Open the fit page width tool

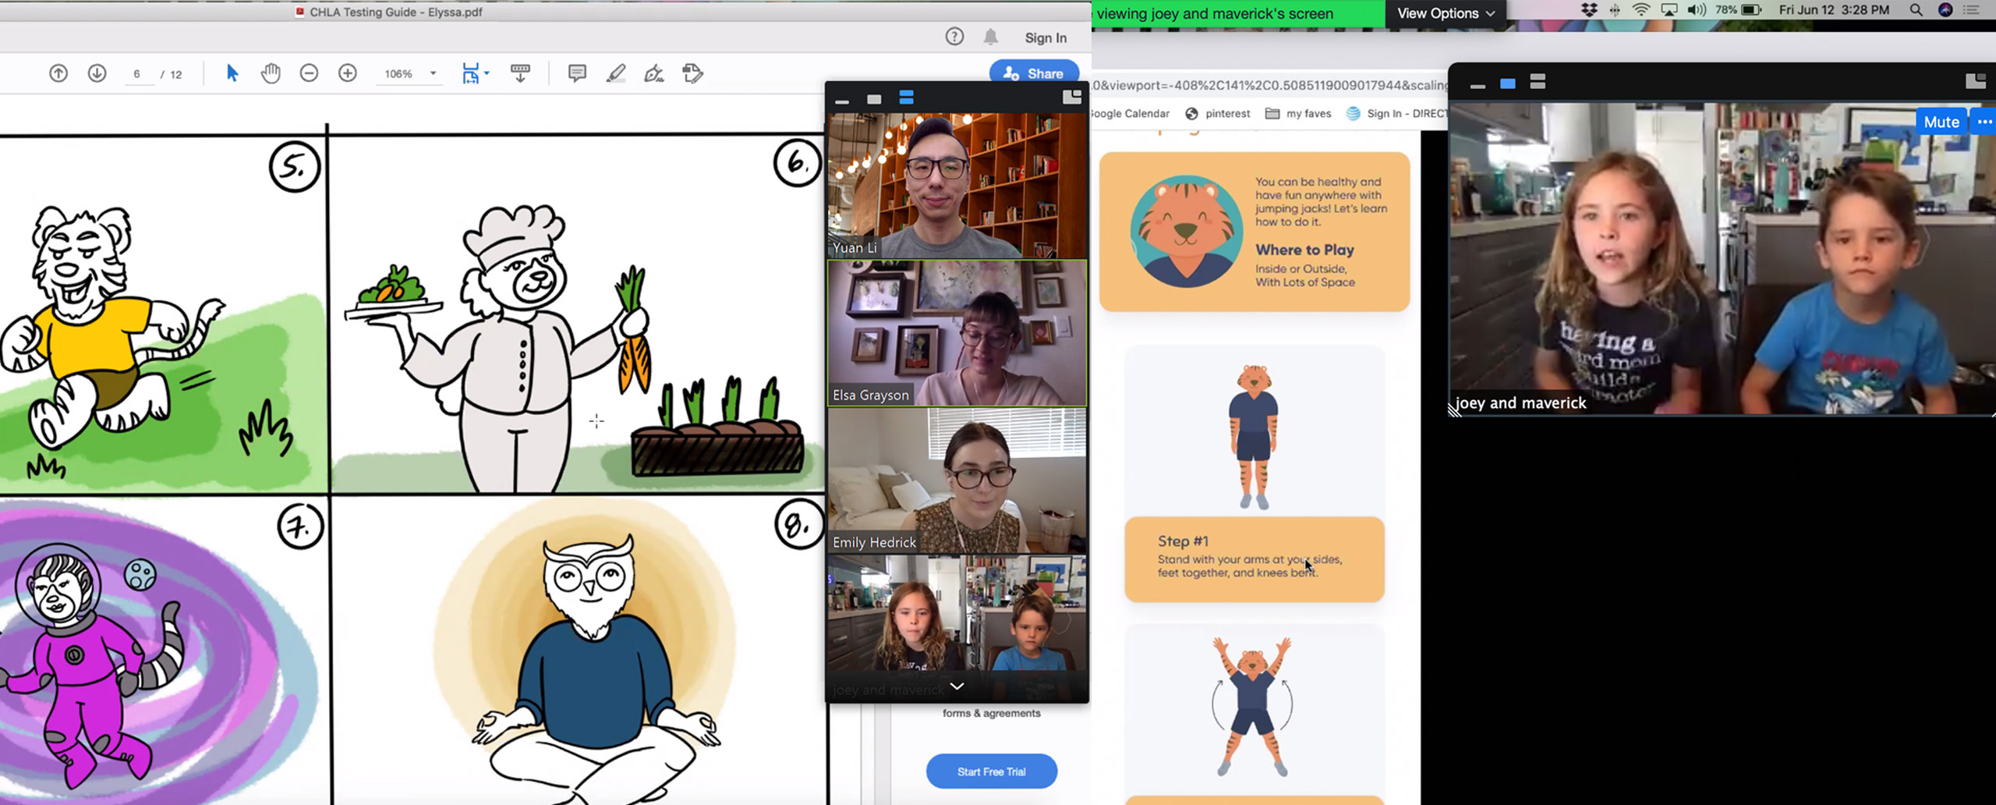(470, 73)
